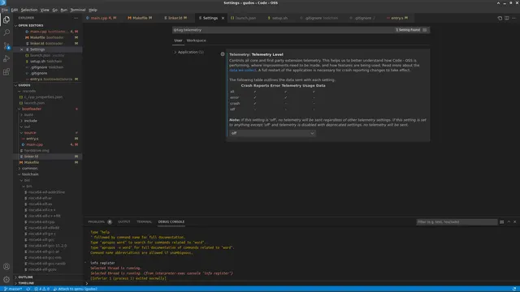Expand the common folder

coord(29,169)
